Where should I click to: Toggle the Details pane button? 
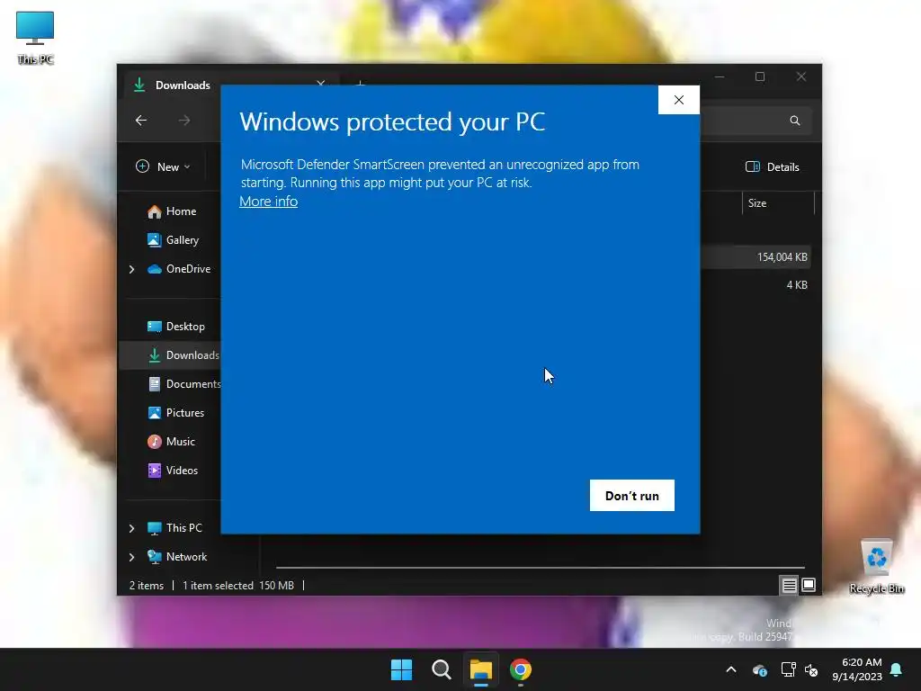pos(772,166)
